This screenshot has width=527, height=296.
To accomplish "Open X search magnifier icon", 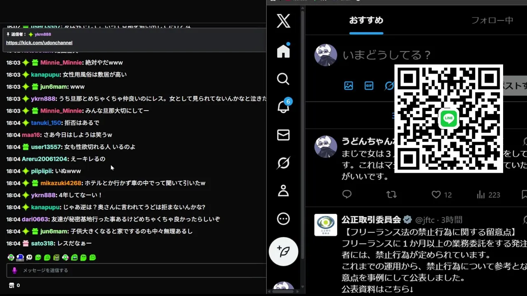I will [x=283, y=79].
